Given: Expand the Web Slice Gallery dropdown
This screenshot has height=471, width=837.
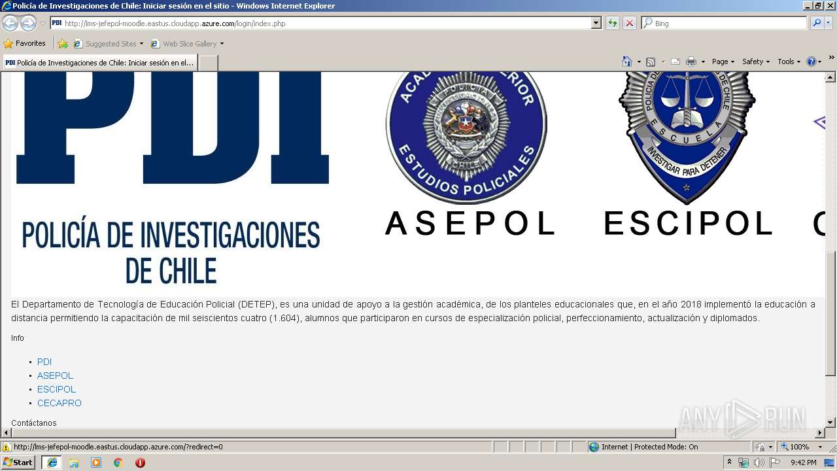Looking at the screenshot, I should coord(222,44).
